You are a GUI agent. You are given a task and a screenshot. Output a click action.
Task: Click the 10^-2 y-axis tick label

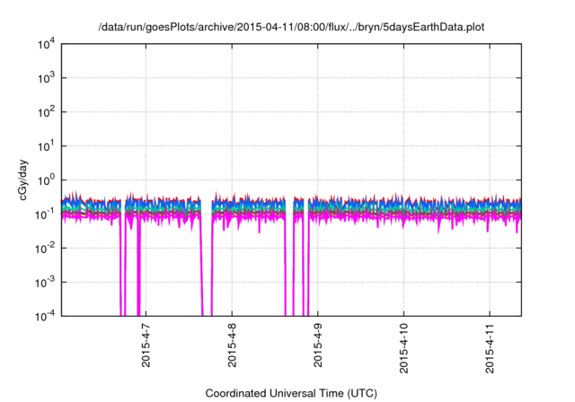click(x=45, y=249)
